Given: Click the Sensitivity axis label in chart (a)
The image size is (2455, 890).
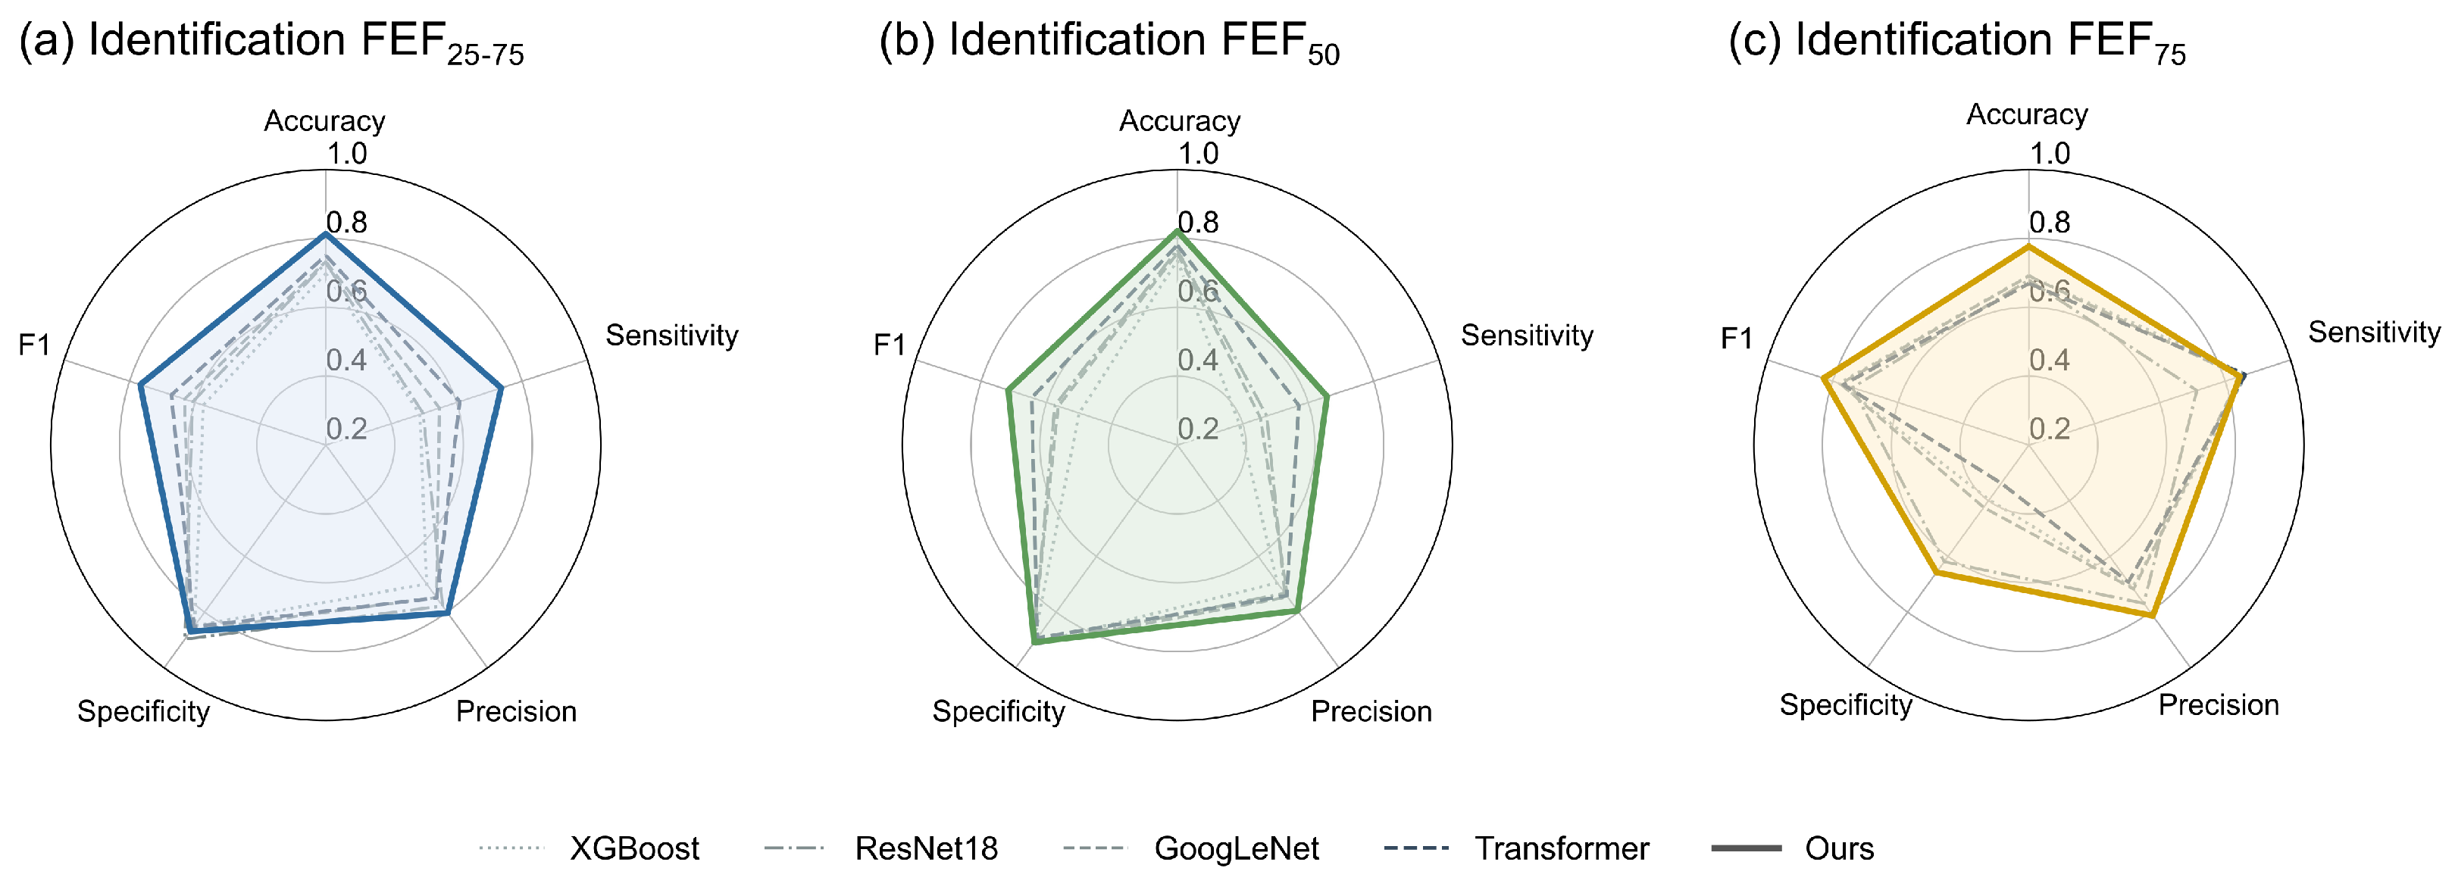Looking at the screenshot, I should point(672,336).
